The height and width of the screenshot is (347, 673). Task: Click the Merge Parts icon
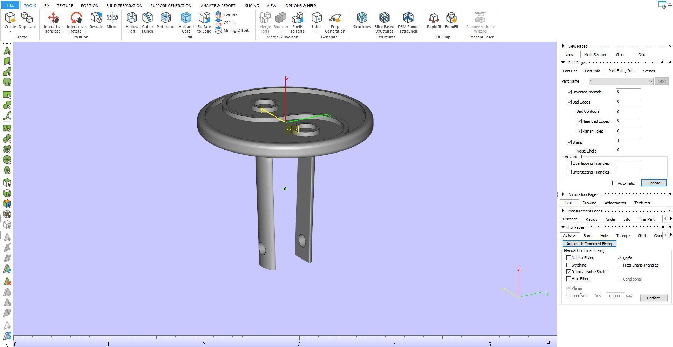pyautogui.click(x=265, y=22)
